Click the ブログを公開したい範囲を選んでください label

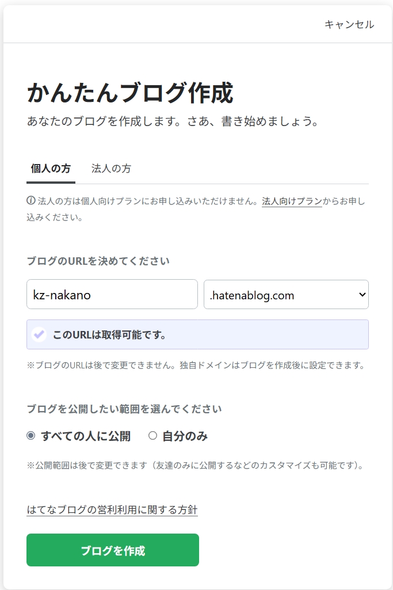(124, 409)
